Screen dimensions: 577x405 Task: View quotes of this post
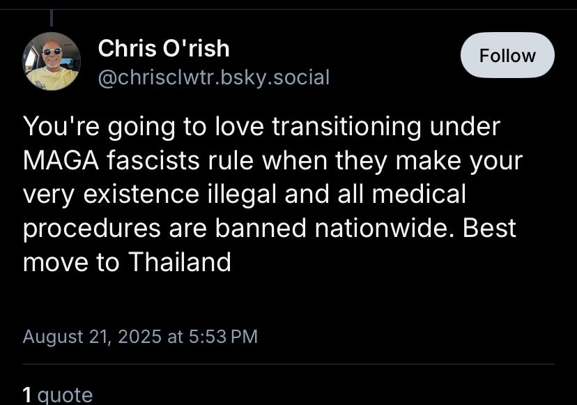click(x=58, y=395)
